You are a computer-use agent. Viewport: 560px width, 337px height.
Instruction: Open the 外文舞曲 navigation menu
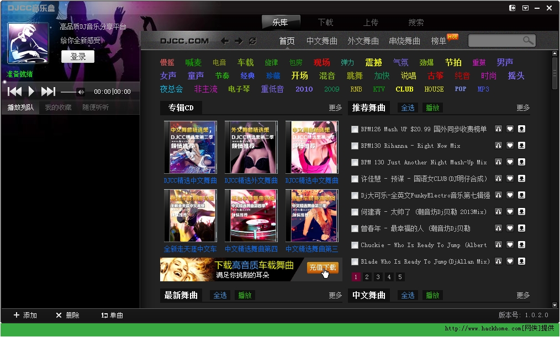click(363, 41)
